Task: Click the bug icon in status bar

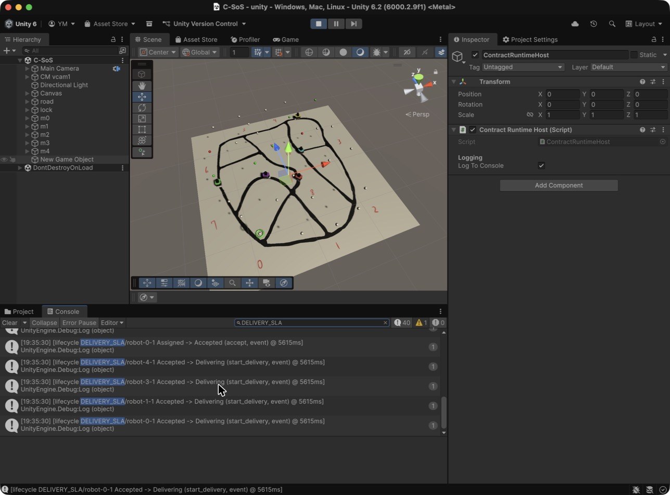Action: [636, 490]
